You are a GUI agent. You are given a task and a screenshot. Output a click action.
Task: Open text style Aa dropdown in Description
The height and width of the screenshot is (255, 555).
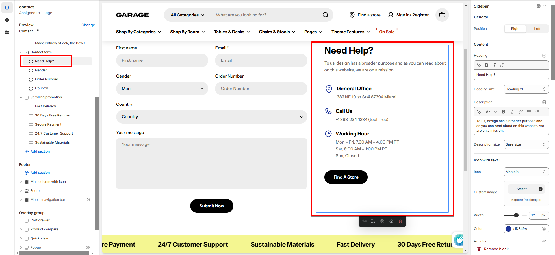(x=491, y=112)
